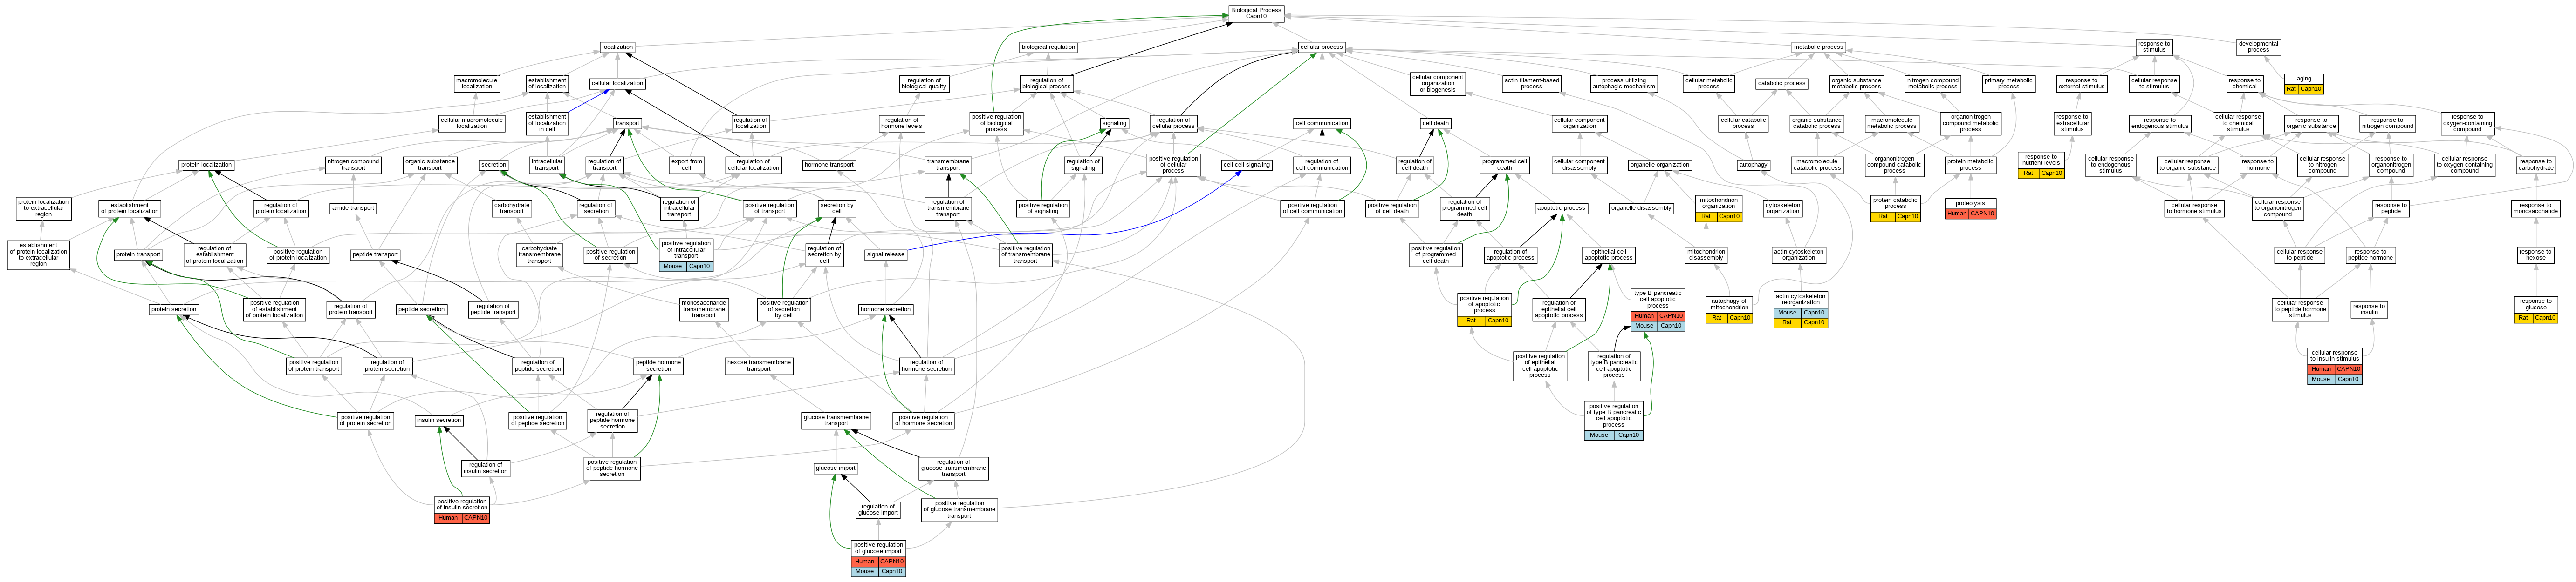Click the 'response to chemical' node
This screenshot has width=2576, height=582.
click(2245, 84)
